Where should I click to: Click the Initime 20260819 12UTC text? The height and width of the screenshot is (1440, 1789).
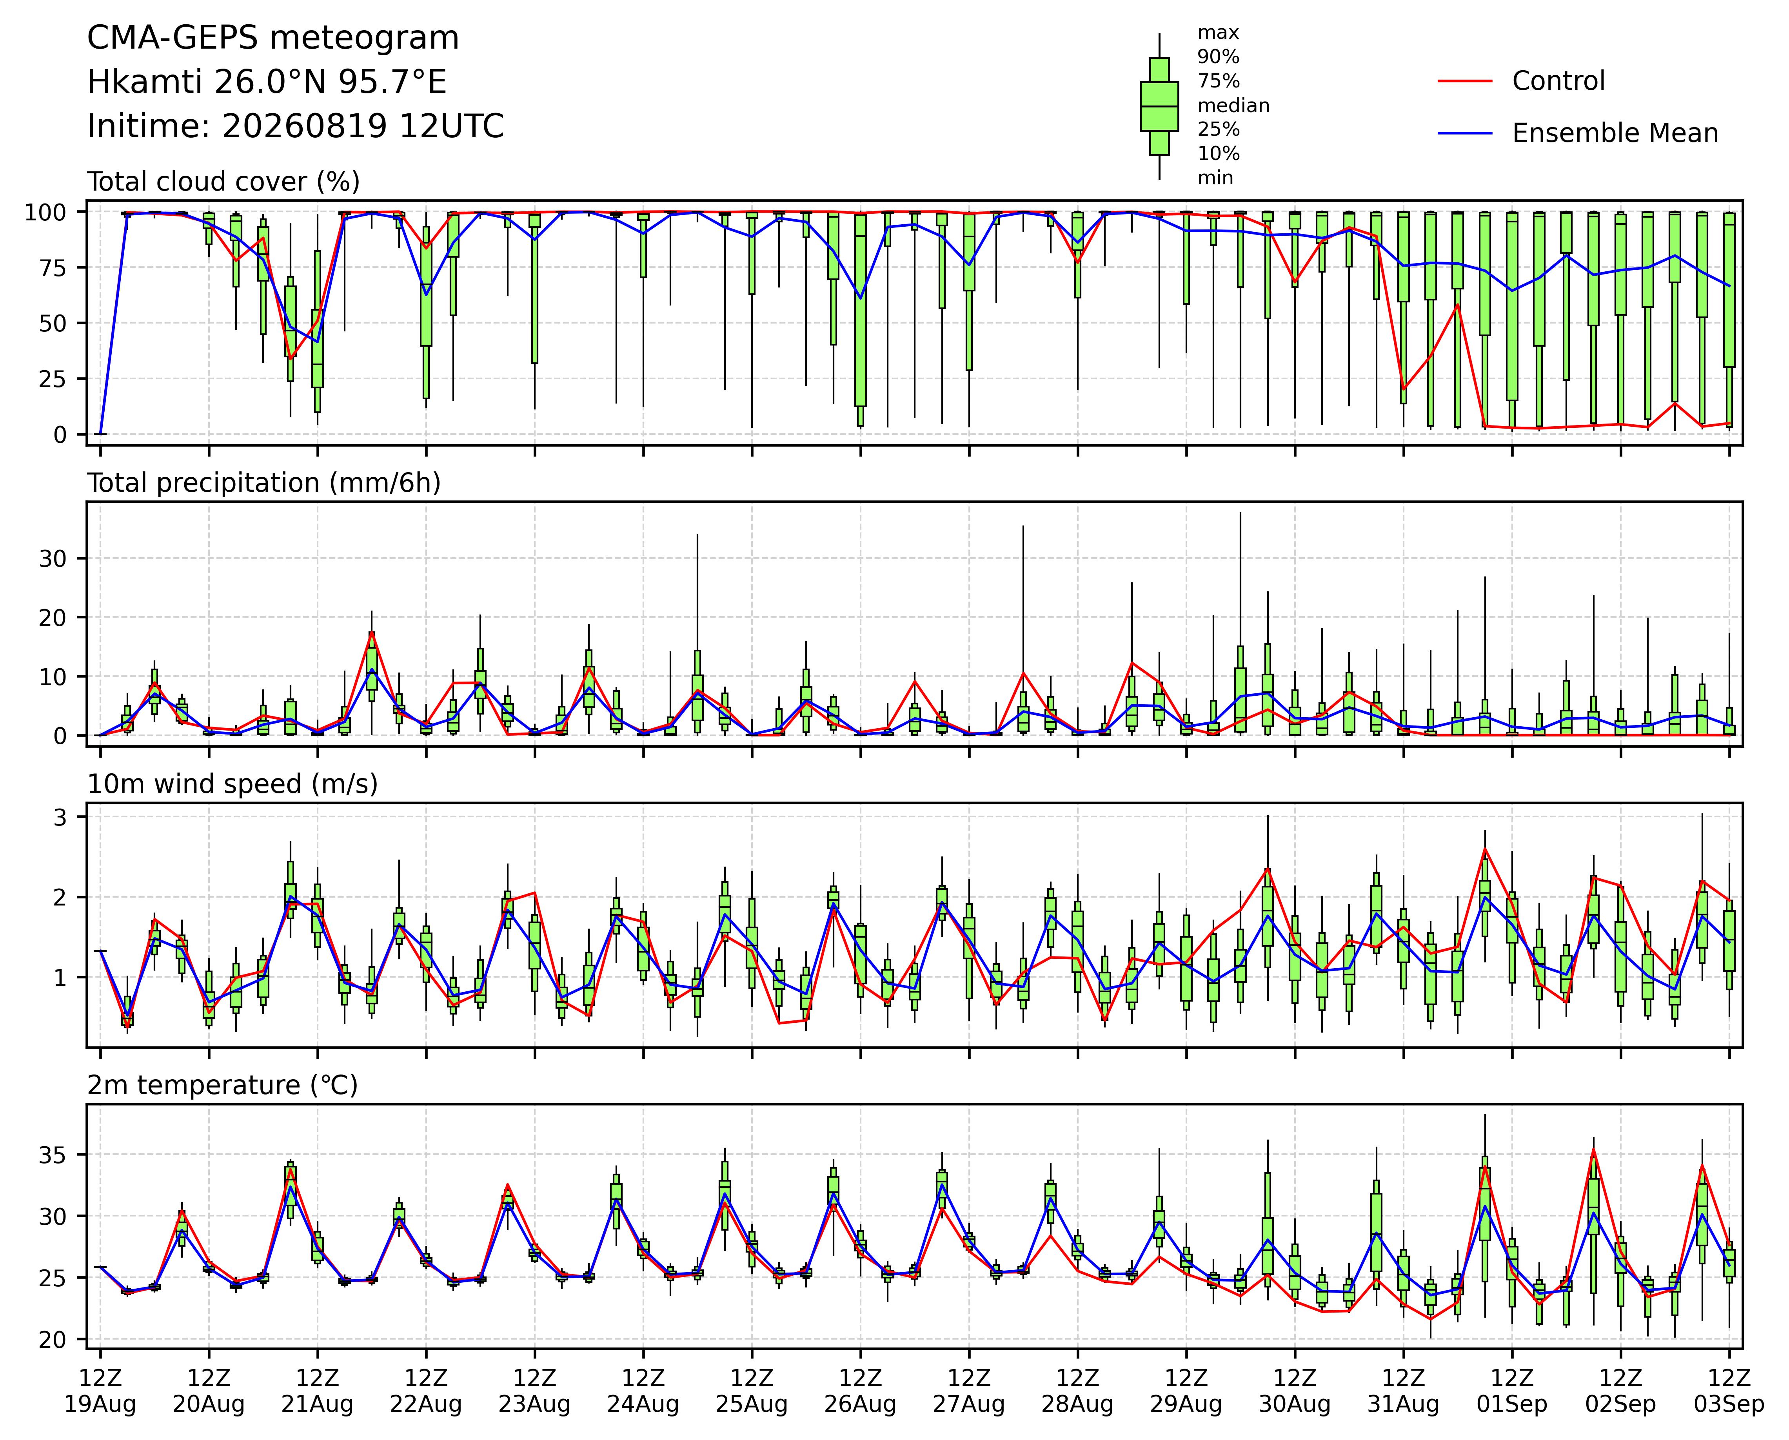pos(295,126)
